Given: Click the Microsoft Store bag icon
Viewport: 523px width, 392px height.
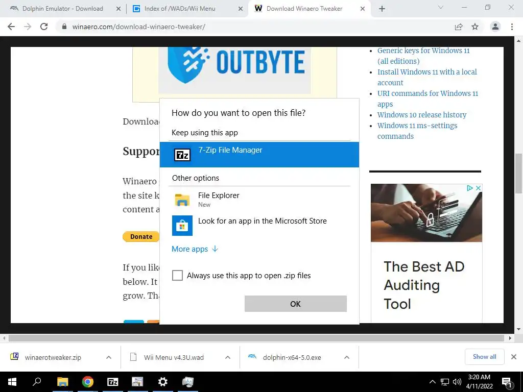Looking at the screenshot, I should pyautogui.click(x=182, y=226).
